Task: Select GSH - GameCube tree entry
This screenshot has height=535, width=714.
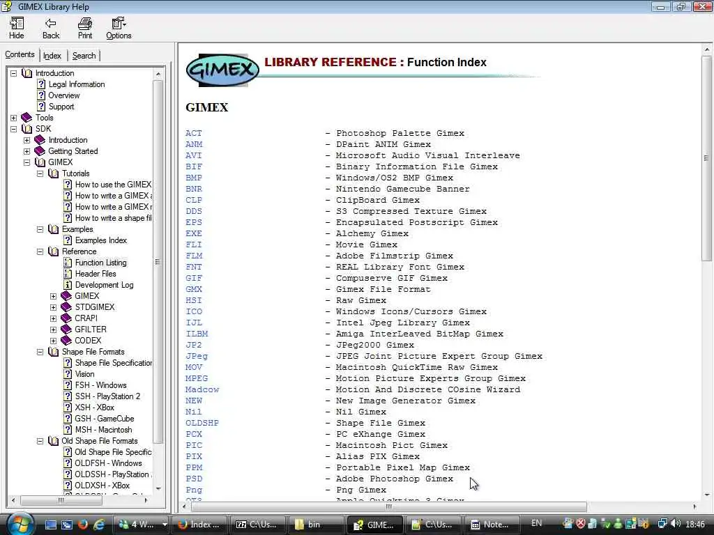Action: click(x=105, y=419)
